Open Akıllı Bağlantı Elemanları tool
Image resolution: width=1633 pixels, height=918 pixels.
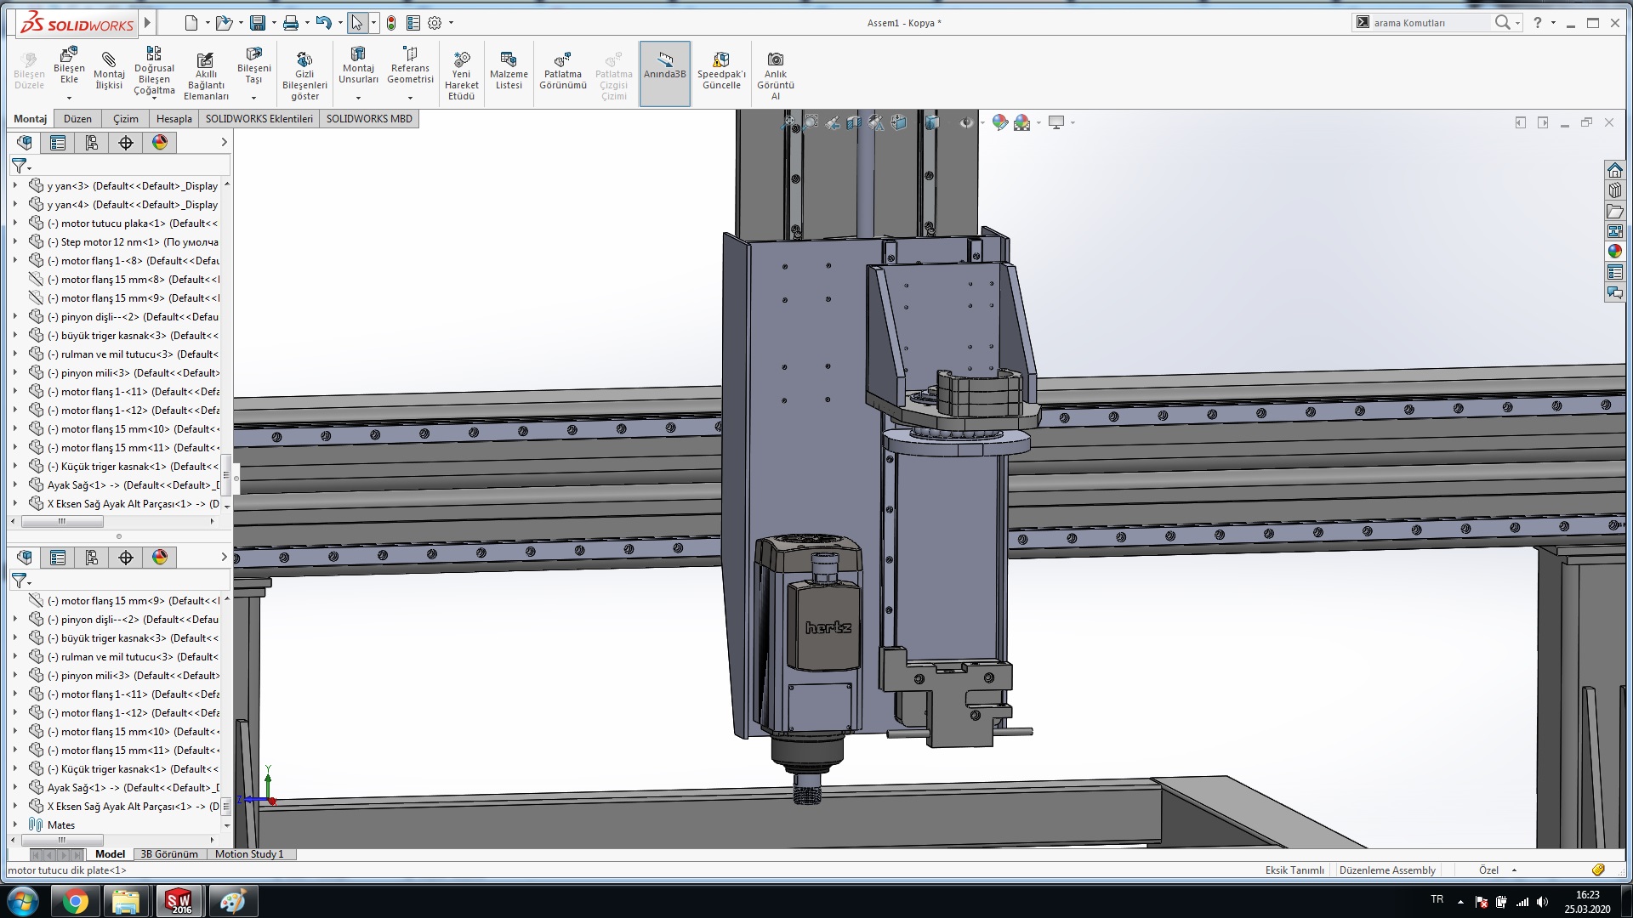206,75
